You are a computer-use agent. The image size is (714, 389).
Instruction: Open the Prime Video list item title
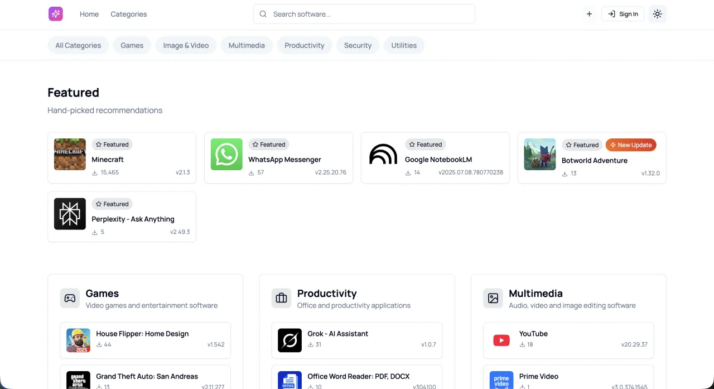539,377
